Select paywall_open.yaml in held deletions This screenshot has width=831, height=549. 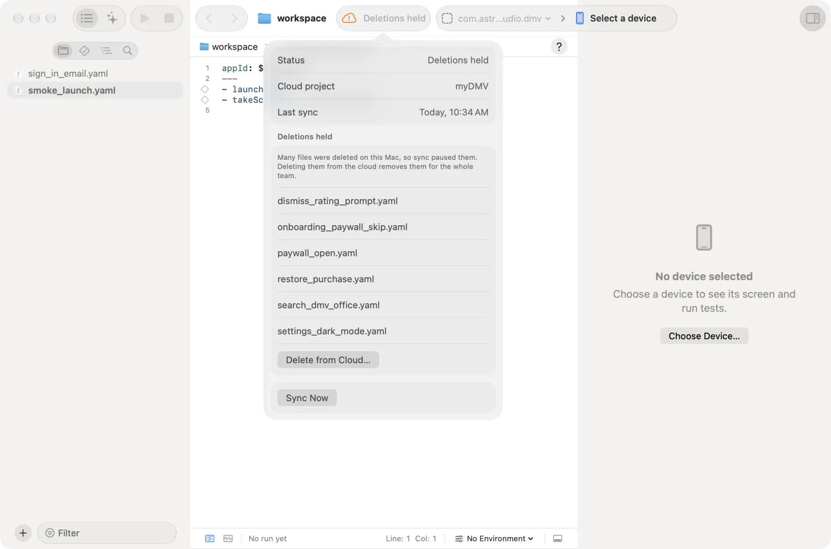click(x=383, y=253)
